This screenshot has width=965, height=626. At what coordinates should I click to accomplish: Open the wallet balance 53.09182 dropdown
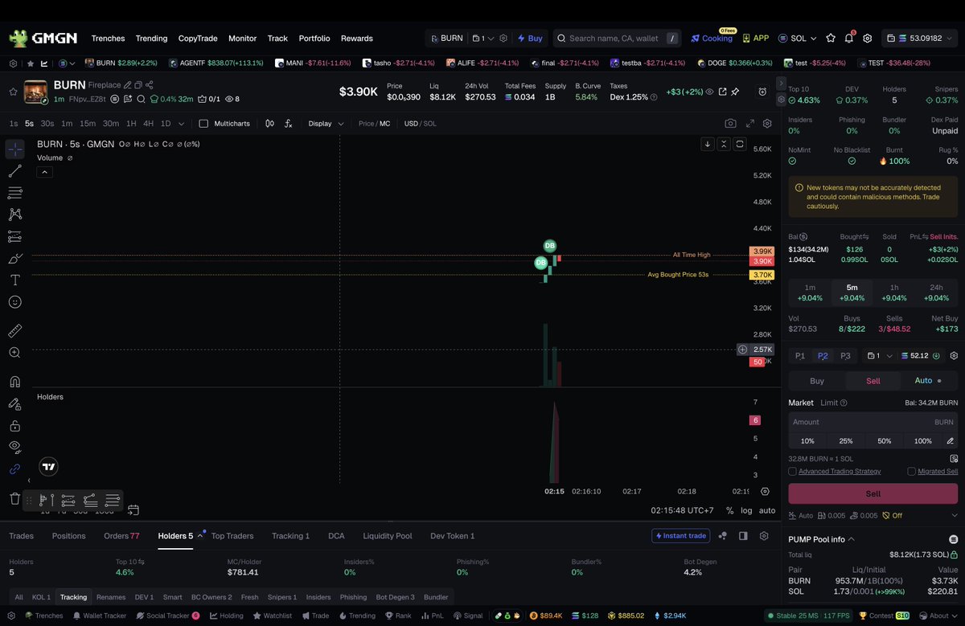(920, 38)
